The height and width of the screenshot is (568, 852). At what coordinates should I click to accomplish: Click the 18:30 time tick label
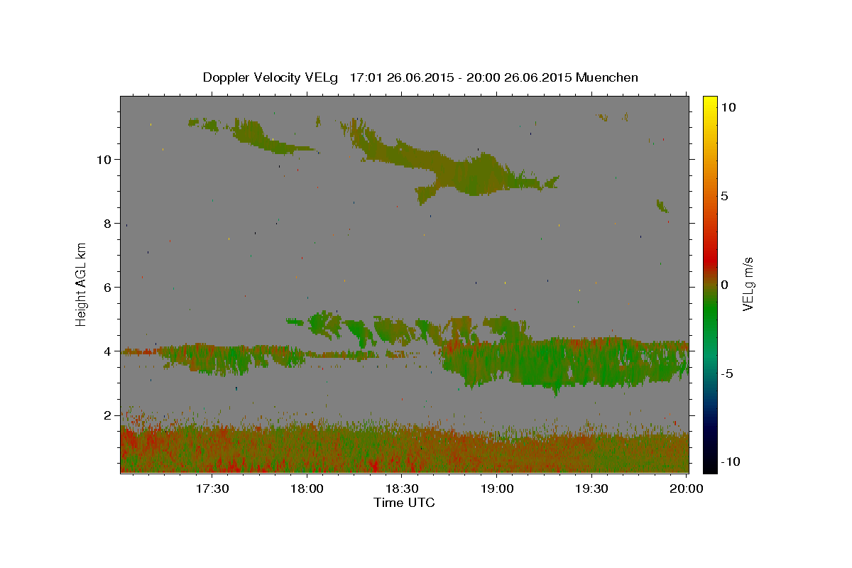click(x=401, y=488)
